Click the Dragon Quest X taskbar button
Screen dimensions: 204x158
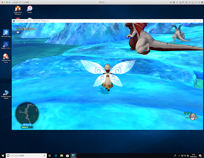click(73, 155)
